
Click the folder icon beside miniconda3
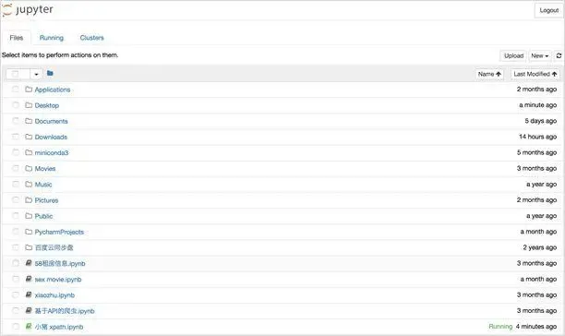tap(29, 152)
